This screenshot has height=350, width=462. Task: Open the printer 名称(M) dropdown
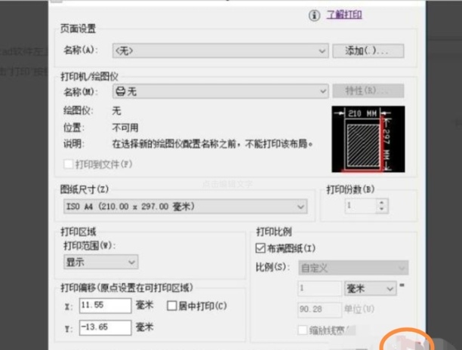click(220, 91)
